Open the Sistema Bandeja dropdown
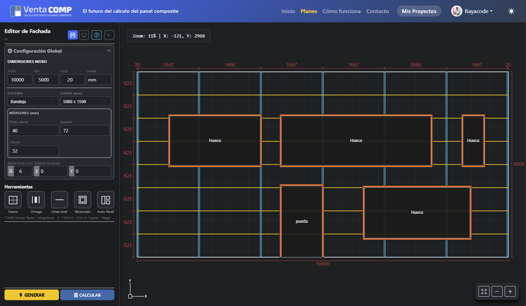This screenshot has height=306, width=526. [33, 101]
